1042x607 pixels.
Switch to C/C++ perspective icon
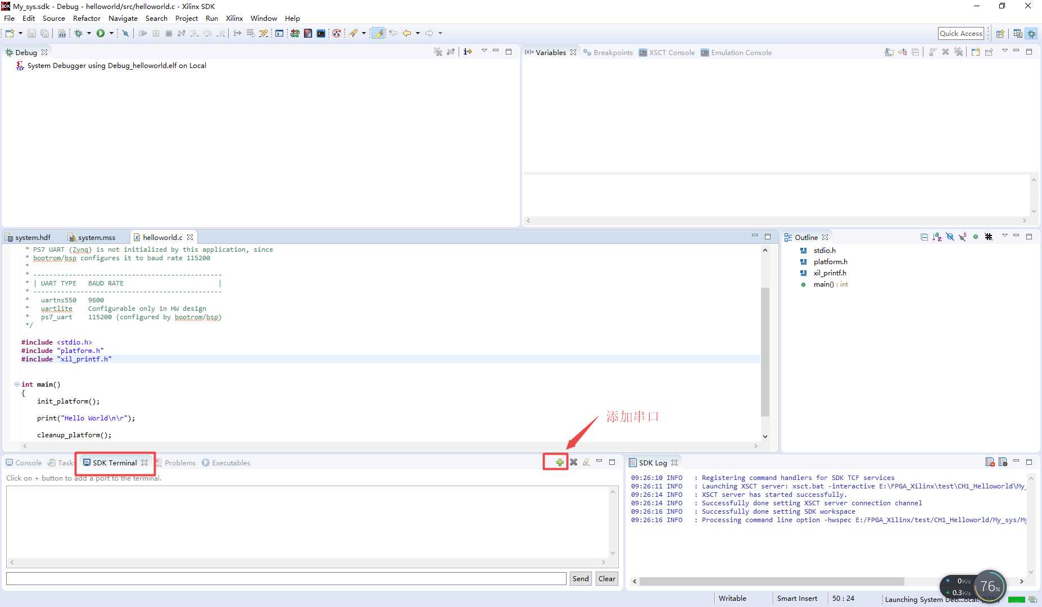pyautogui.click(x=1018, y=33)
